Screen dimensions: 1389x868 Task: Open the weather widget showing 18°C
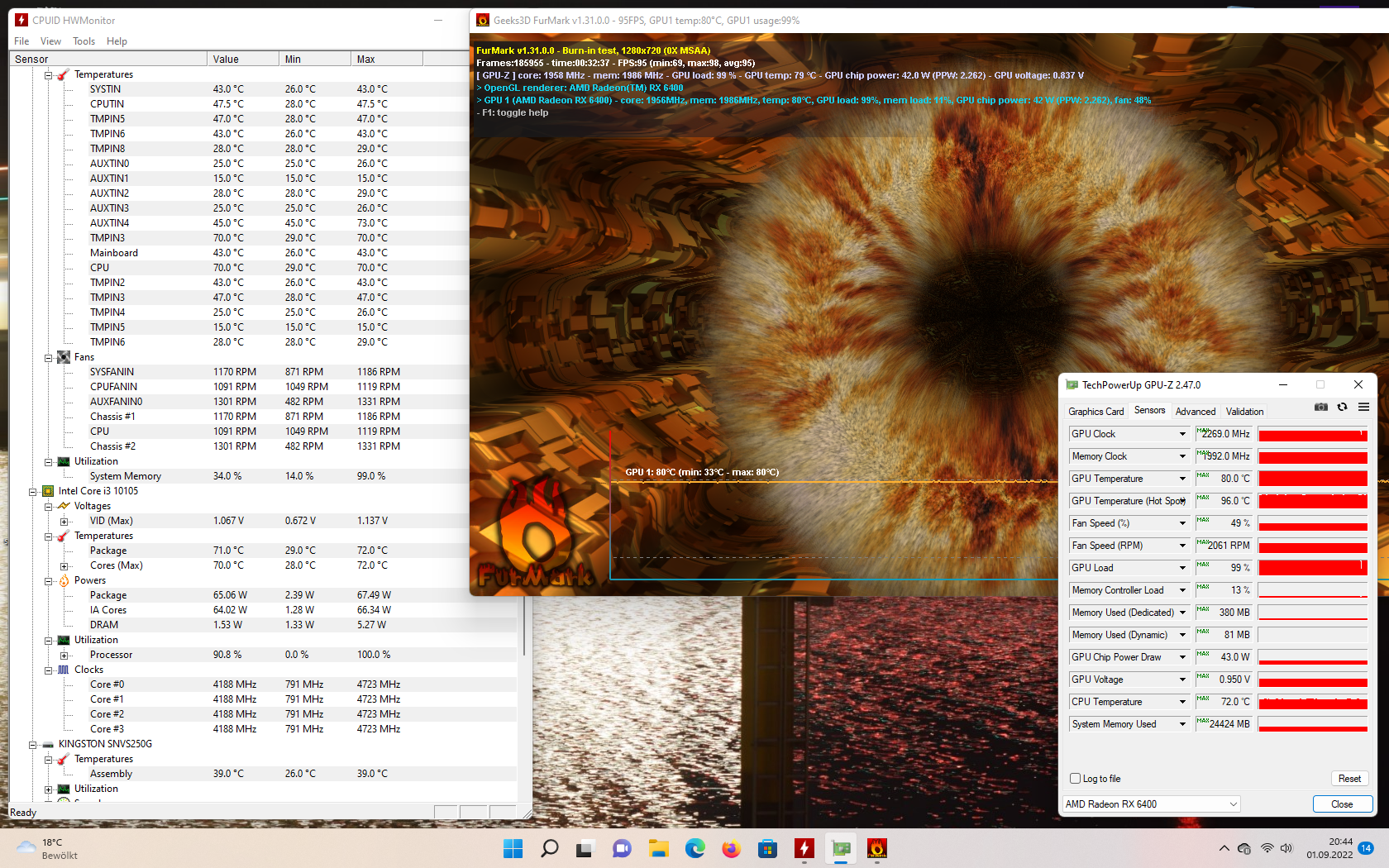46,848
